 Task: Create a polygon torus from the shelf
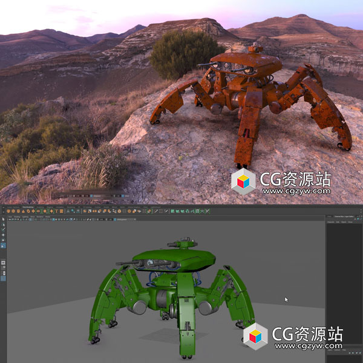(28, 211)
